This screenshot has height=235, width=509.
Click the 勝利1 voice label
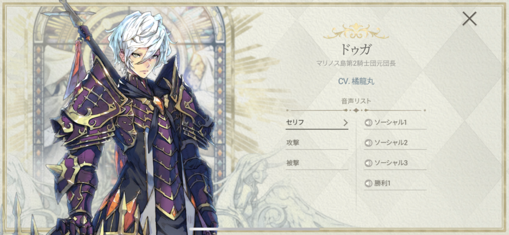[383, 183]
